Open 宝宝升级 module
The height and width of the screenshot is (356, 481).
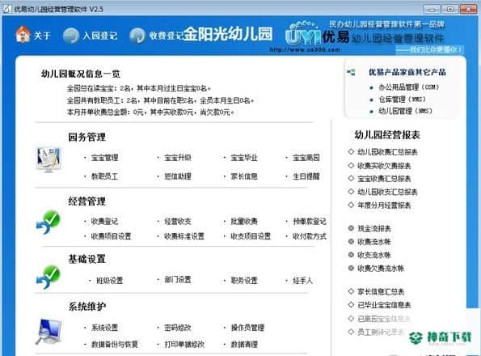[178, 158]
